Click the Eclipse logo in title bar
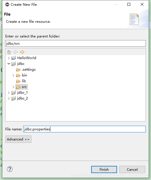 [7, 5]
